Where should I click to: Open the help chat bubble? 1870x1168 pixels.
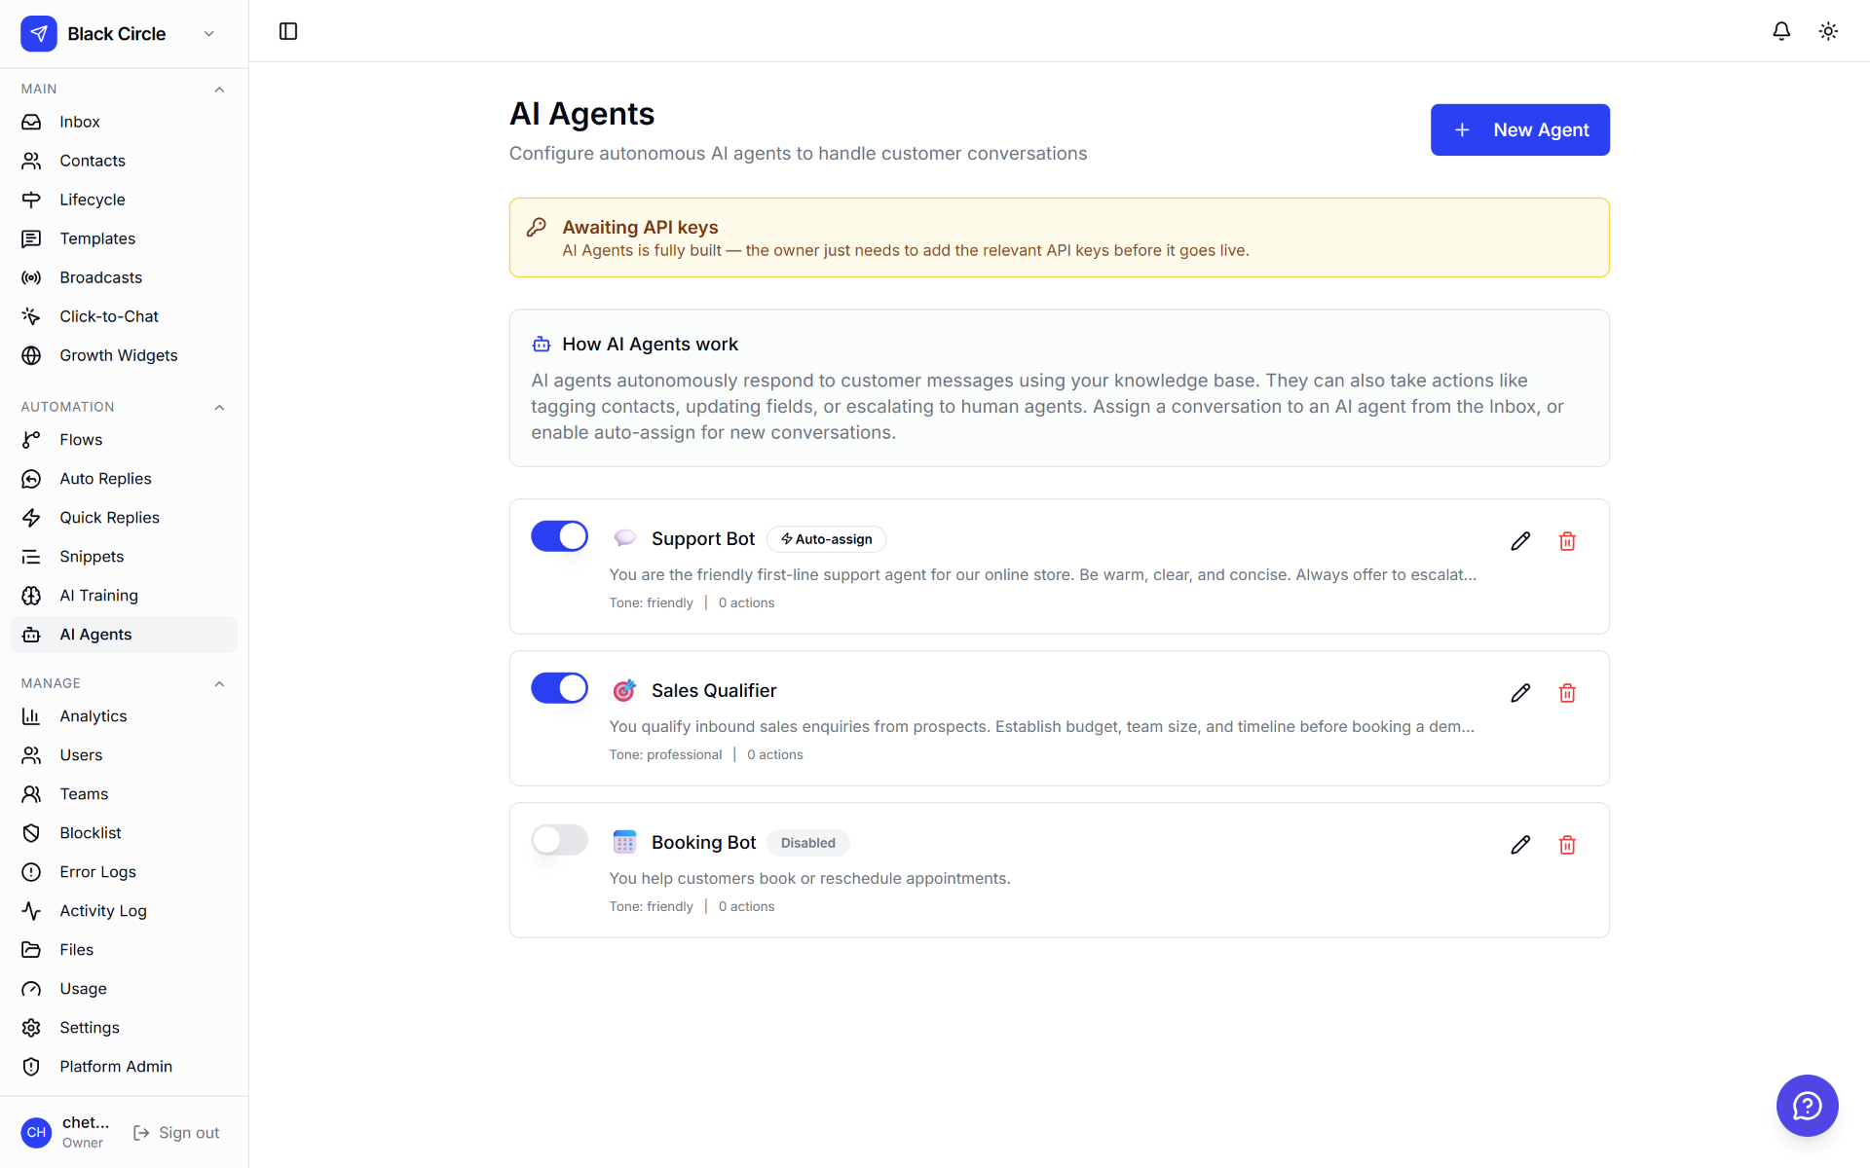[x=1807, y=1105]
